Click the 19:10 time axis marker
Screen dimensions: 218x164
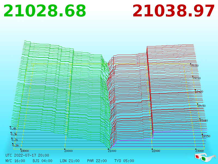[196, 78]
